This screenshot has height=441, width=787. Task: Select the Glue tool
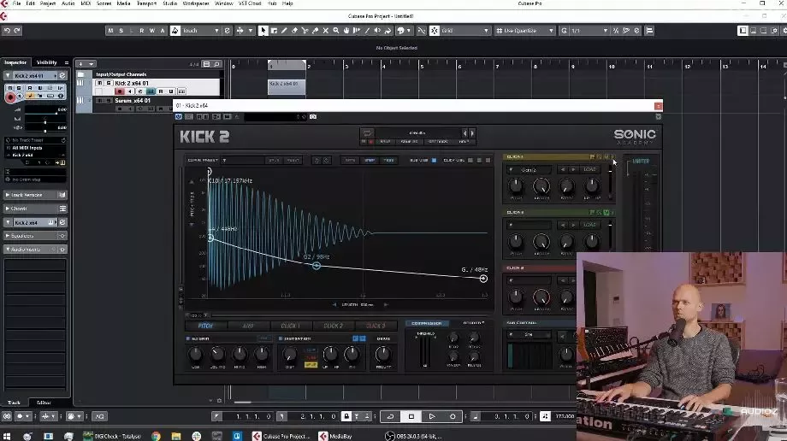[315, 31]
